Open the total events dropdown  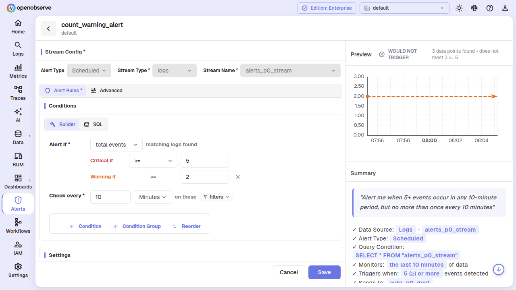[117, 145]
